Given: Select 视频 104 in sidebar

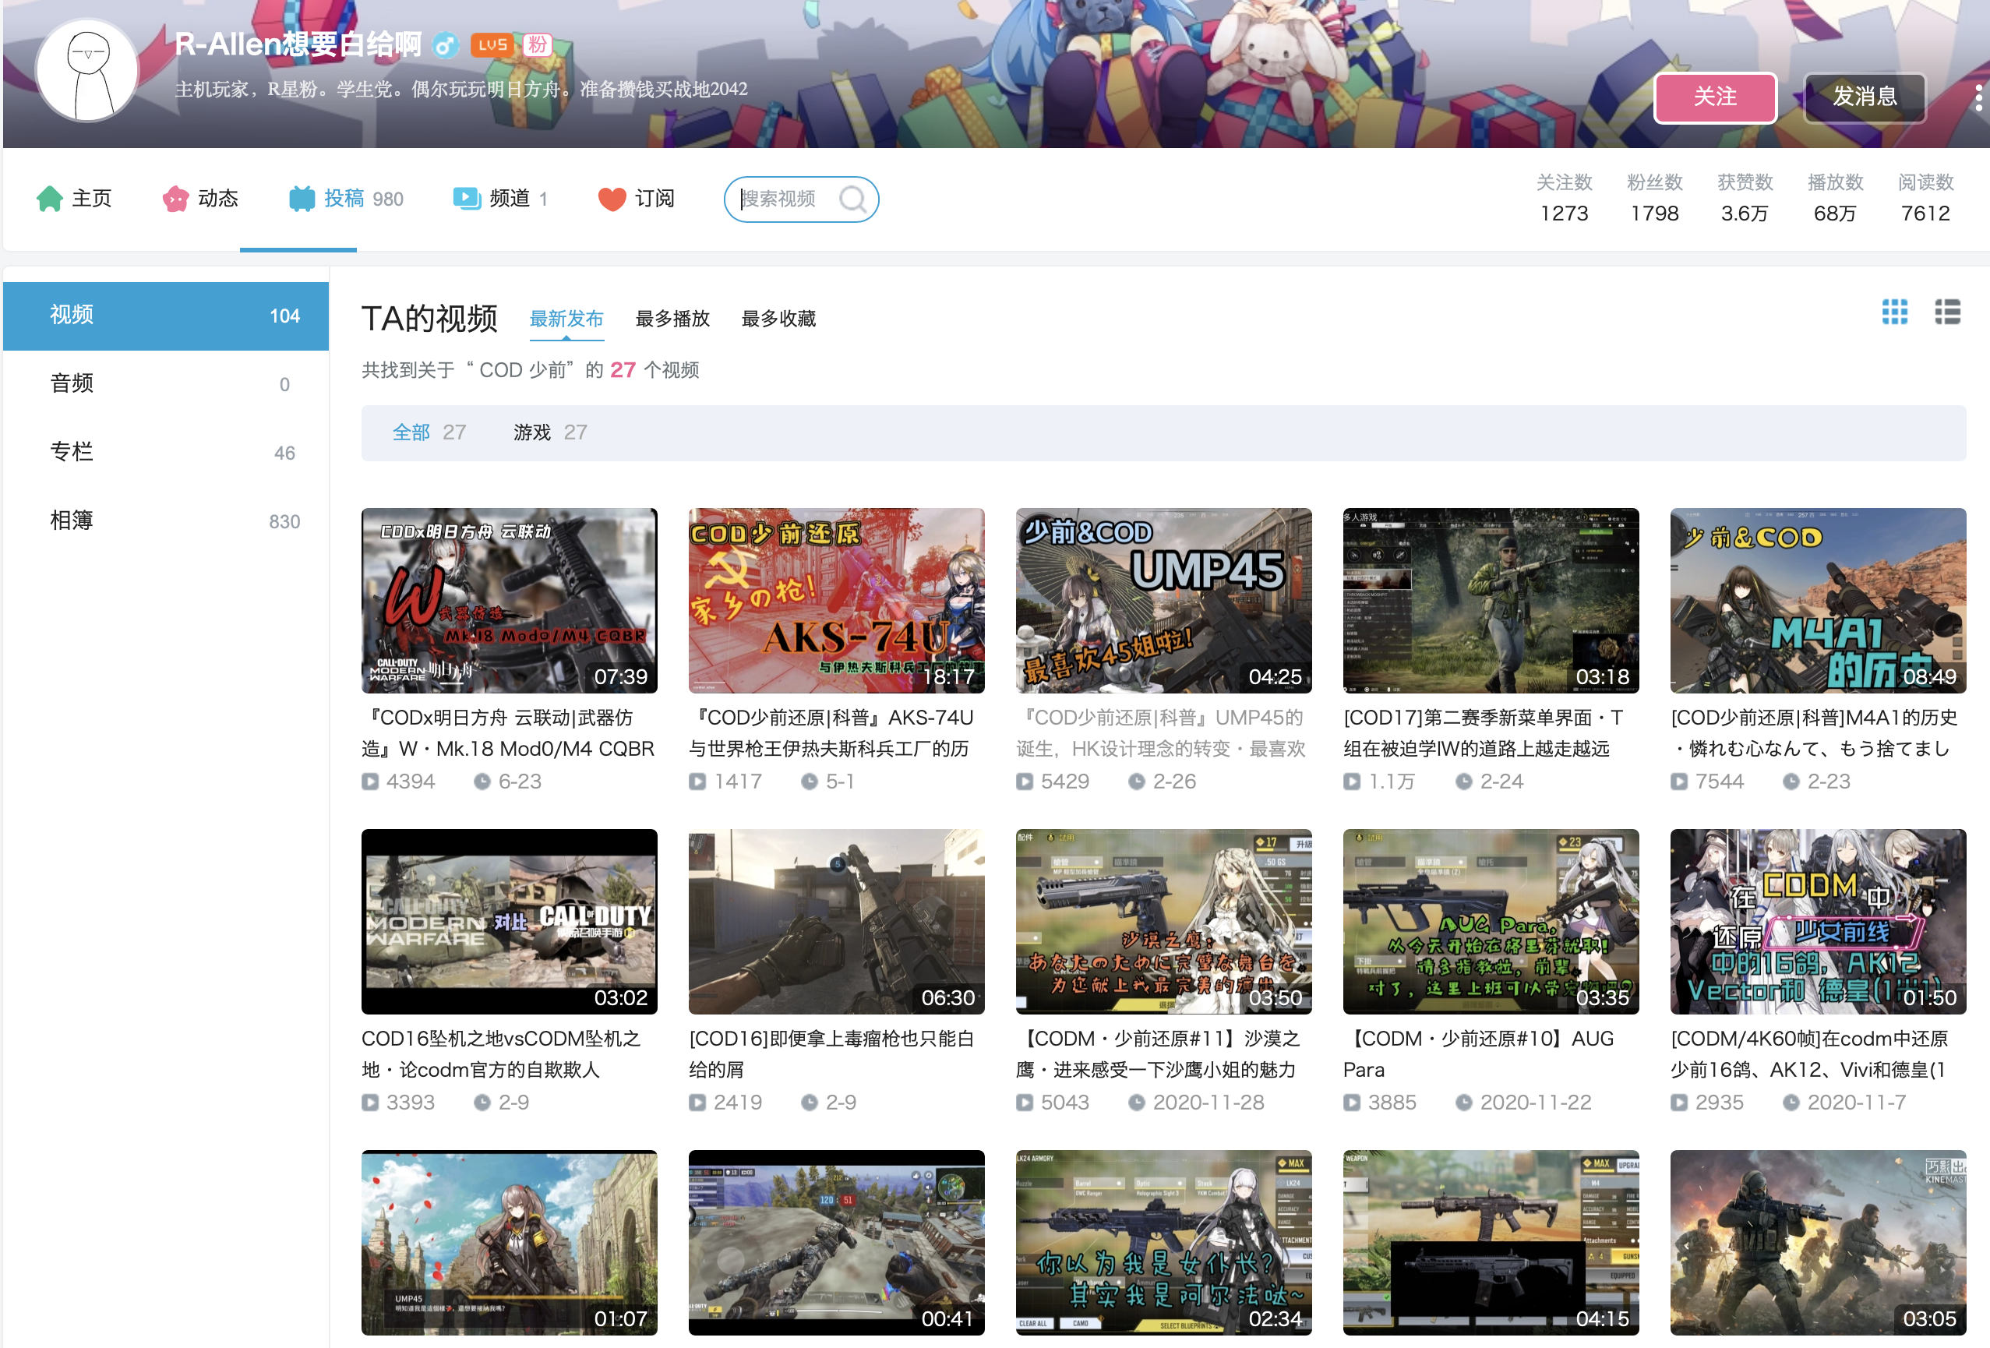Looking at the screenshot, I should (166, 315).
